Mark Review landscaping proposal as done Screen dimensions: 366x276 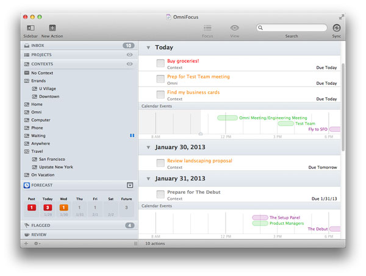[x=160, y=163]
